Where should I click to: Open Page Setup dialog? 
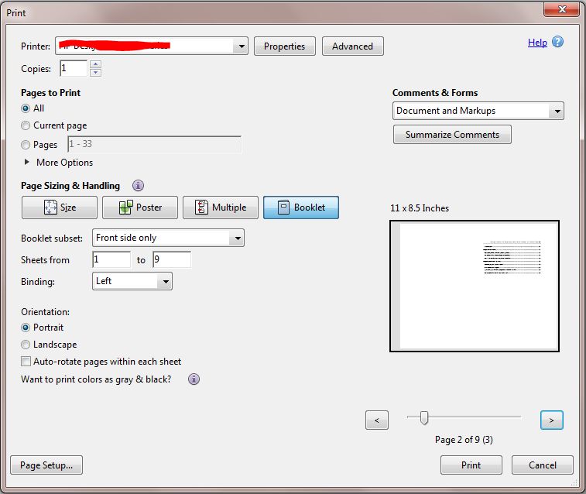(x=46, y=465)
